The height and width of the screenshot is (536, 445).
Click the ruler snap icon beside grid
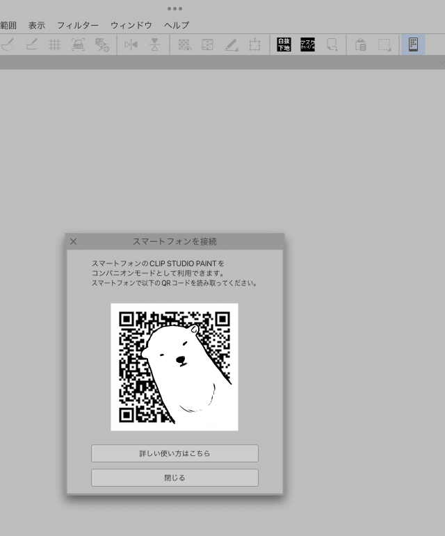click(31, 44)
